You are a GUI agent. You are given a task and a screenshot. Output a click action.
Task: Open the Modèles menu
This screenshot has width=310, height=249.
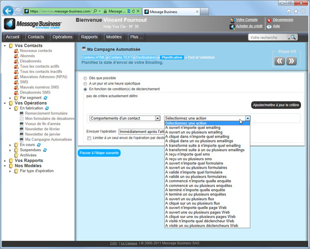[x=114, y=37]
